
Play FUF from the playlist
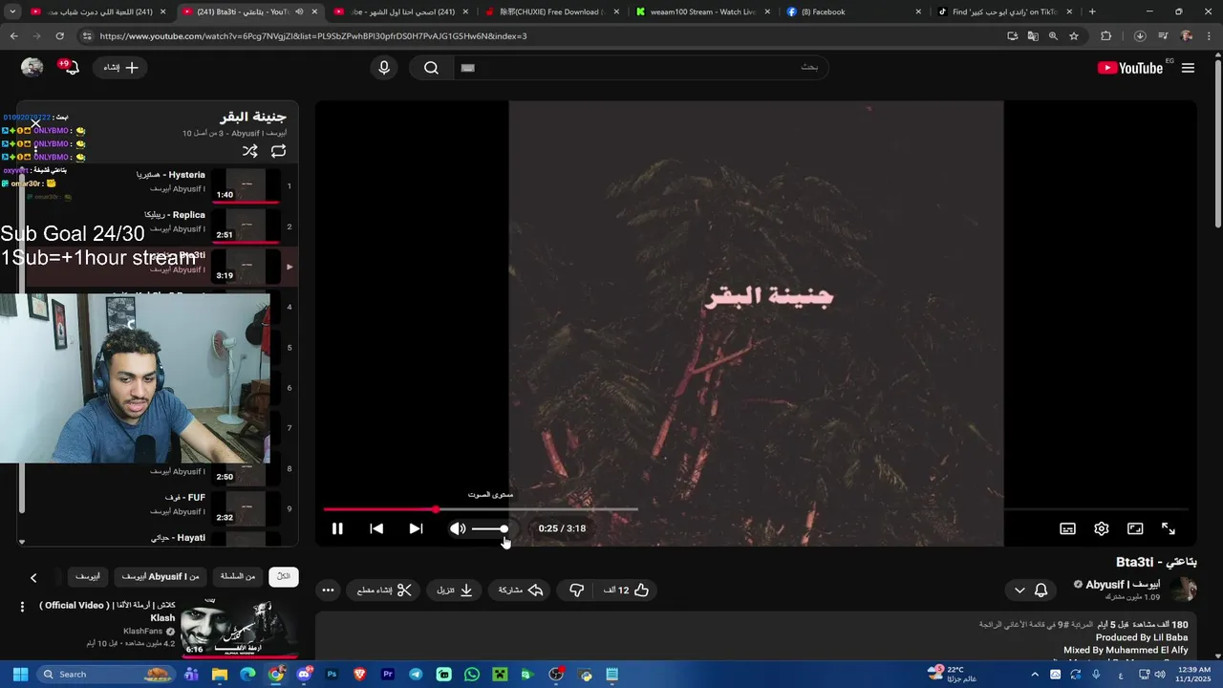pyautogui.click(x=161, y=507)
